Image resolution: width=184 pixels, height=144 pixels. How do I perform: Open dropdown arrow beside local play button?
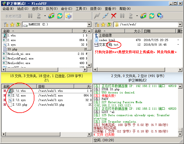45,16
